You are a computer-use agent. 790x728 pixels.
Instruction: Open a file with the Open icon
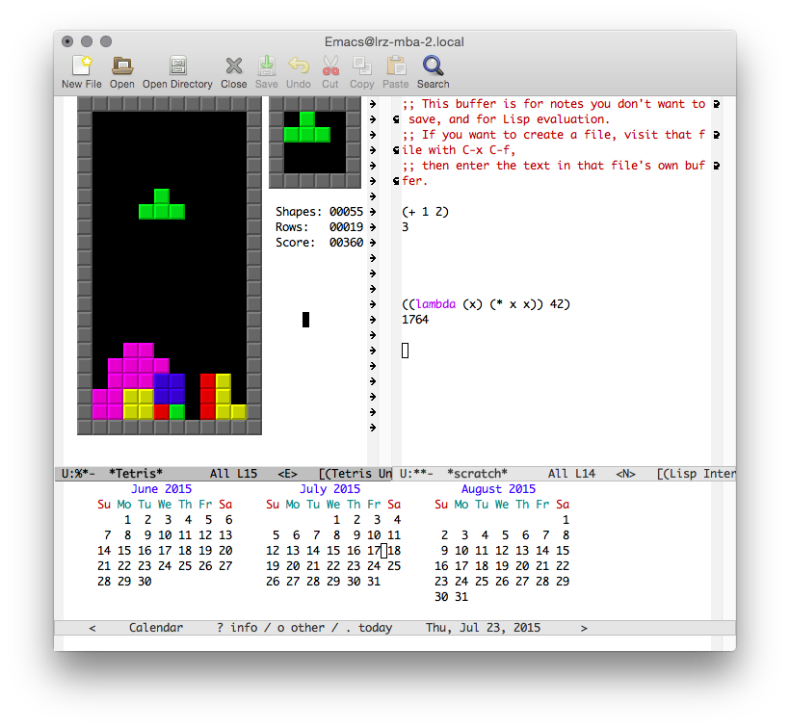pos(122,65)
